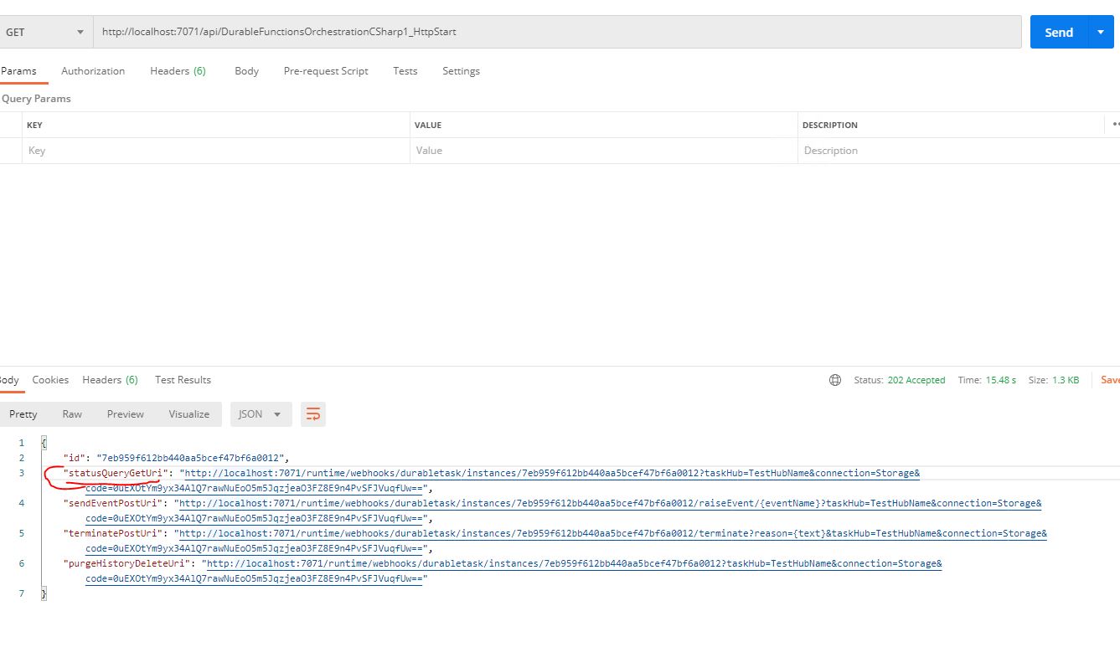Click the query param Value field
Image resolution: width=1120 pixels, height=647 pixels.
(x=603, y=151)
